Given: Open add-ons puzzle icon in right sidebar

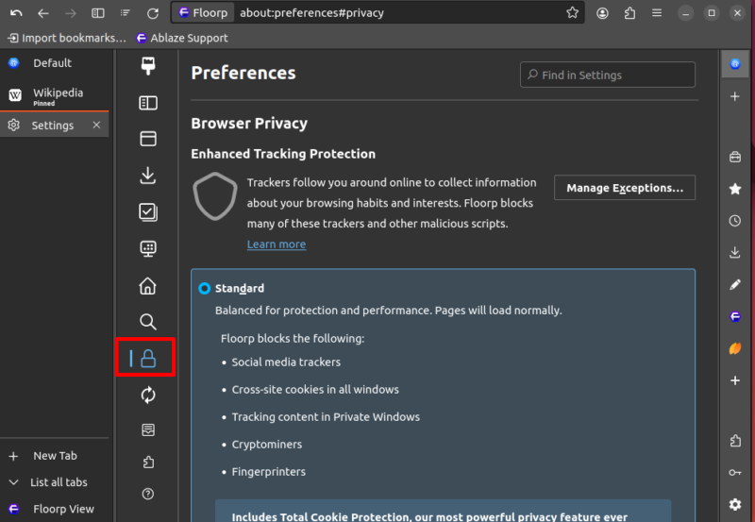Looking at the screenshot, I should 735,441.
